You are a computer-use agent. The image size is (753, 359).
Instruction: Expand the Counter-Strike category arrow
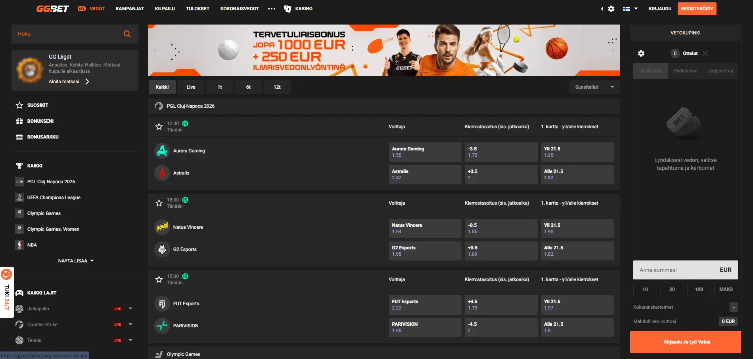click(x=130, y=325)
